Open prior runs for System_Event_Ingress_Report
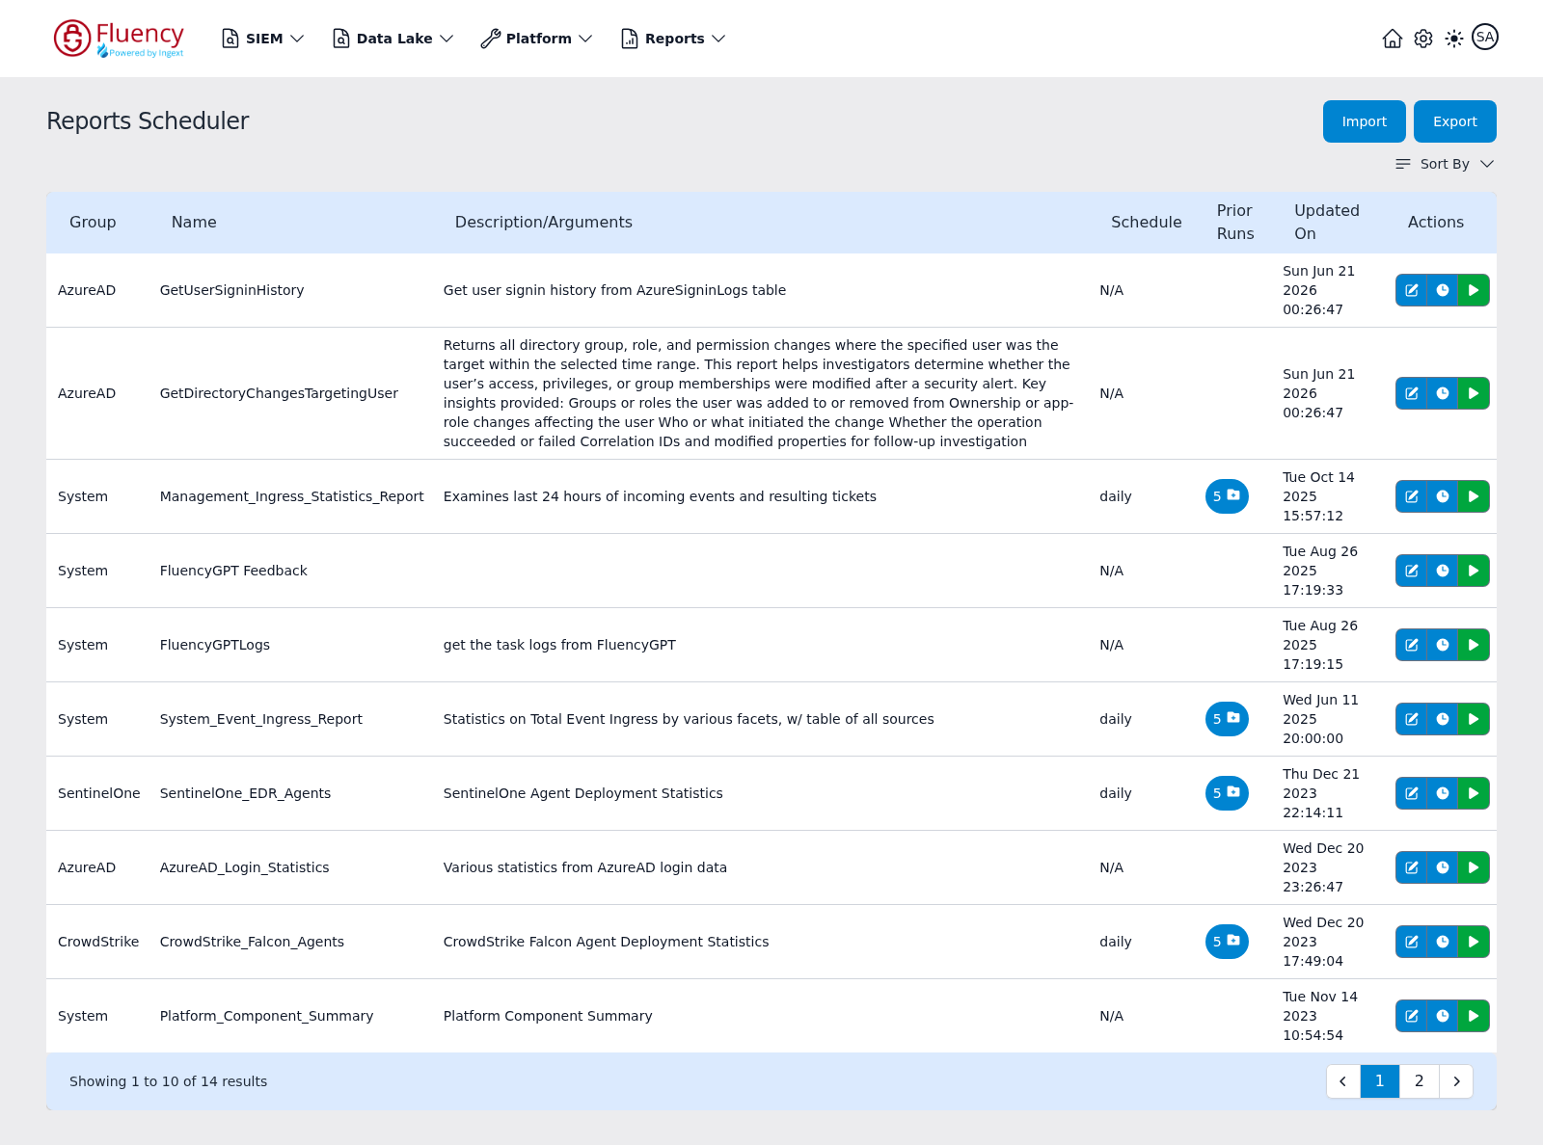The width and height of the screenshot is (1543, 1145). [x=1227, y=719]
